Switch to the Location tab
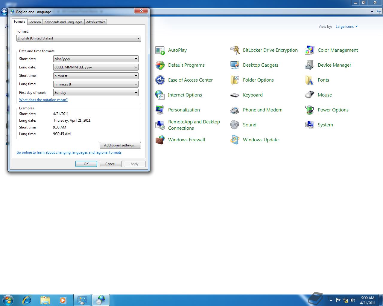This screenshot has height=306, width=383. pos(35,22)
